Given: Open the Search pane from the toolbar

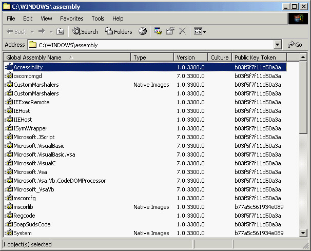Looking at the screenshot, I should 85,31.
